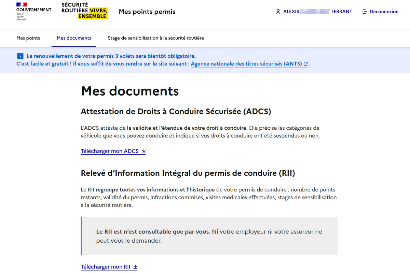Click the blue info icon in the banner

pyautogui.click(x=20, y=56)
